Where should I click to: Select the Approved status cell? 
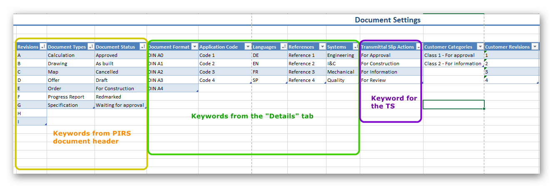click(x=121, y=55)
